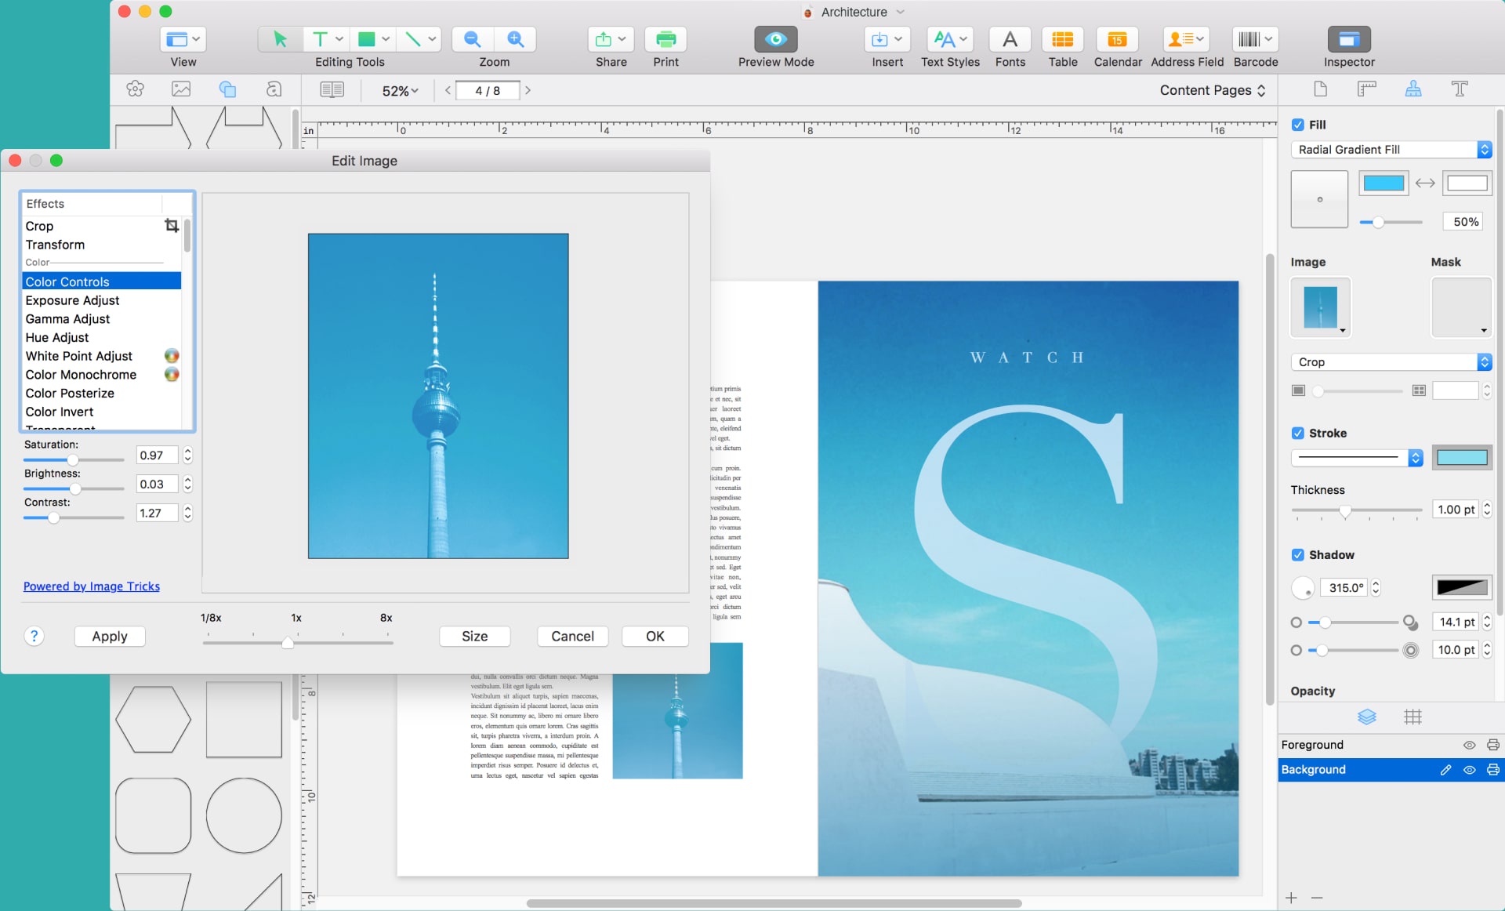The height and width of the screenshot is (911, 1505).
Task: Select Hue Adjust in the Effects list
Action: pyautogui.click(x=56, y=337)
